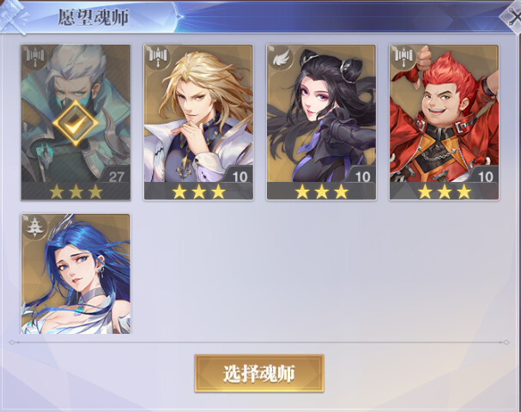The image size is (521, 412).
Task: Click the gray-haired masked soul master card
Action: pyautogui.click(x=76, y=122)
